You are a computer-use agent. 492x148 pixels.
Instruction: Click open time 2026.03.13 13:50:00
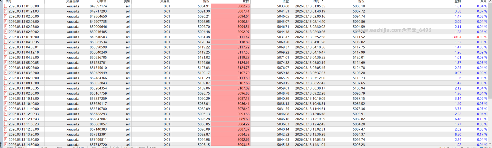24,140
